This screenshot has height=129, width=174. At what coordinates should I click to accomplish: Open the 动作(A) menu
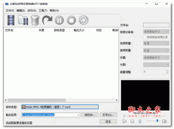32,11
